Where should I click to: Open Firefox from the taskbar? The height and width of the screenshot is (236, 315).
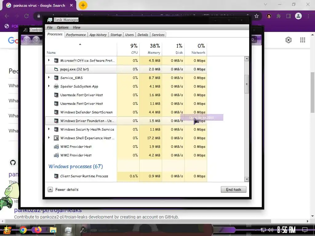pos(38,230)
